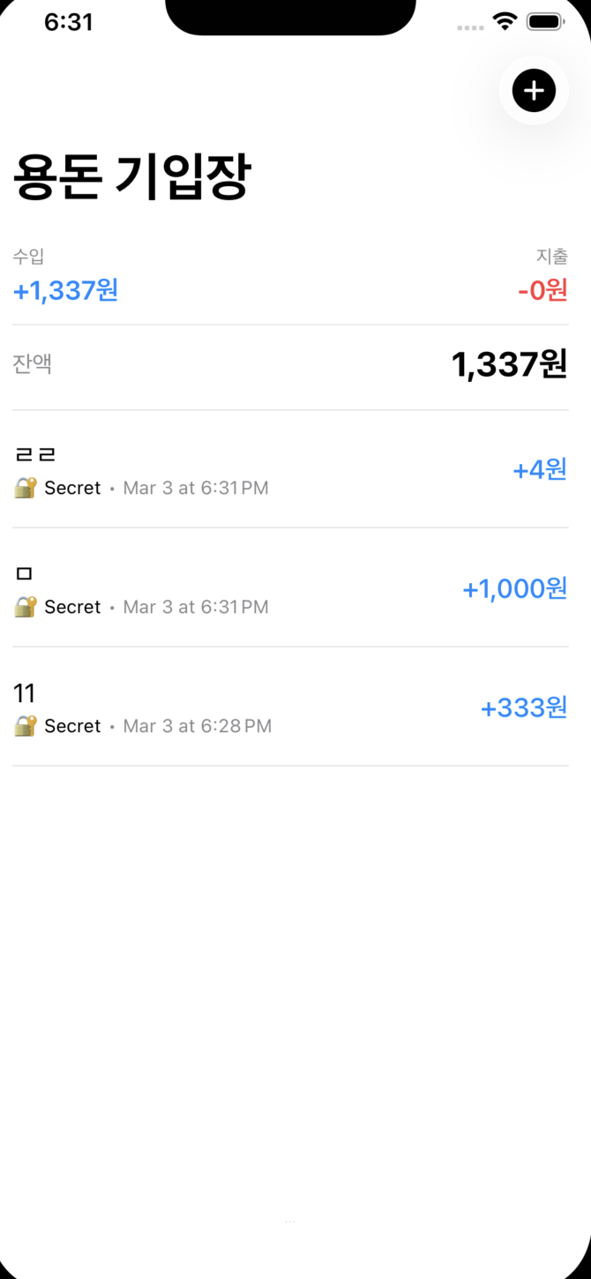This screenshot has height=1279, width=591.
Task: Tap the 잔액 label
Action: pos(33,364)
